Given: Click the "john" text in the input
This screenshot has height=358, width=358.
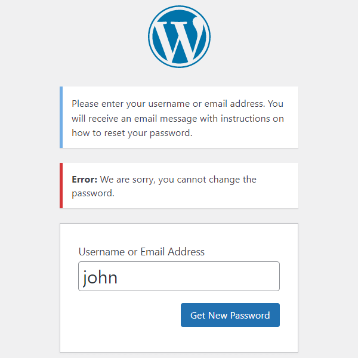Looking at the screenshot, I should coord(100,277).
